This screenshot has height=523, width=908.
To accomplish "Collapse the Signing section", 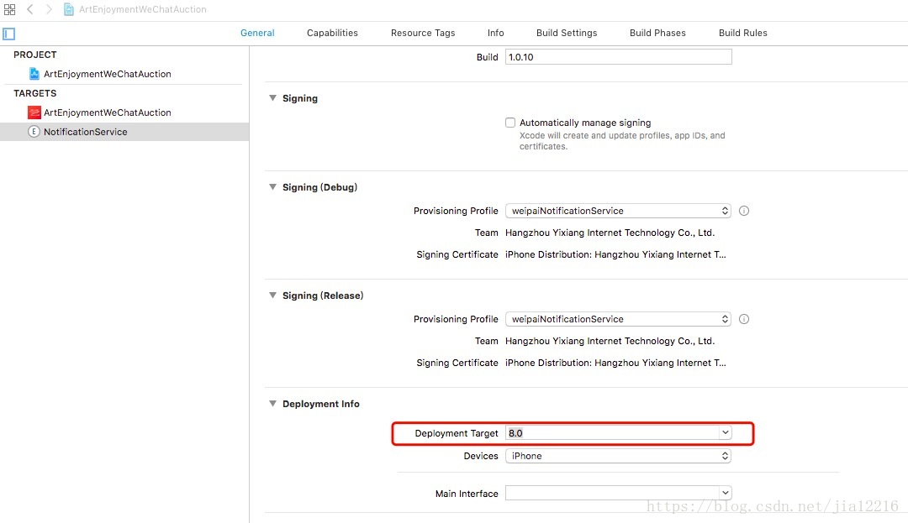I will tap(272, 98).
